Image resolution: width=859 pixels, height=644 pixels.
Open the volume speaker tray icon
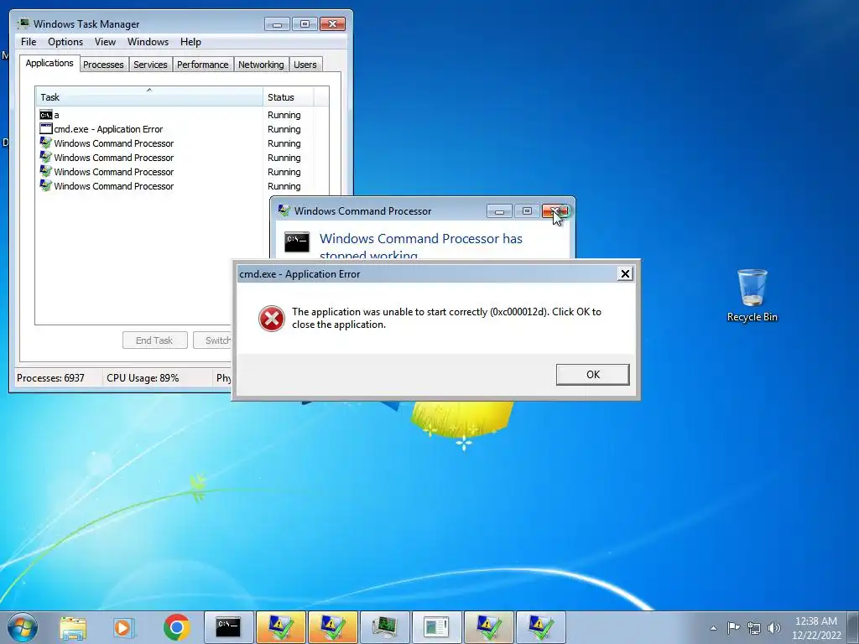[774, 628]
